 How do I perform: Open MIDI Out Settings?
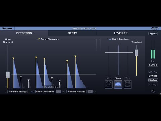click(153, 76)
